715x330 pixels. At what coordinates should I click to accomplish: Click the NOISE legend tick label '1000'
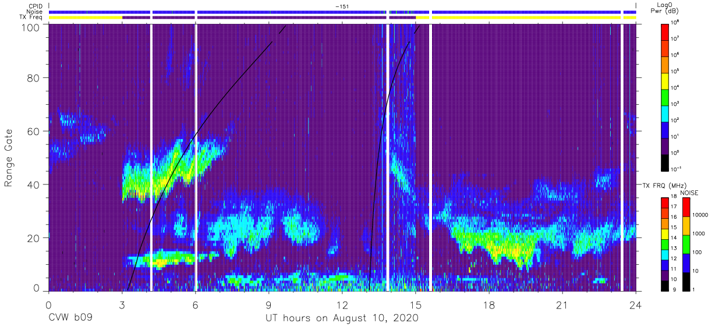698,234
